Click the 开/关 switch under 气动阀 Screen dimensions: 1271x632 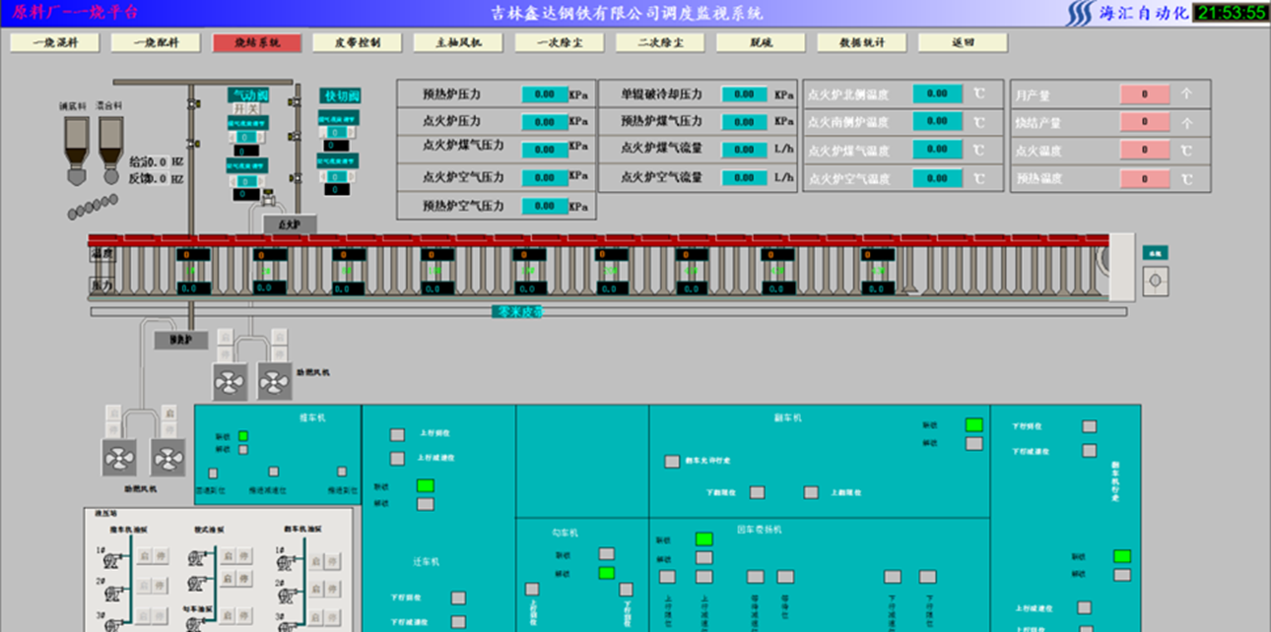pos(246,108)
